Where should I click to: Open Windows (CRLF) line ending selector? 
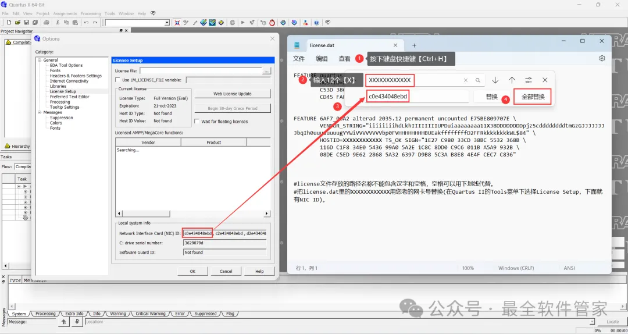516,268
